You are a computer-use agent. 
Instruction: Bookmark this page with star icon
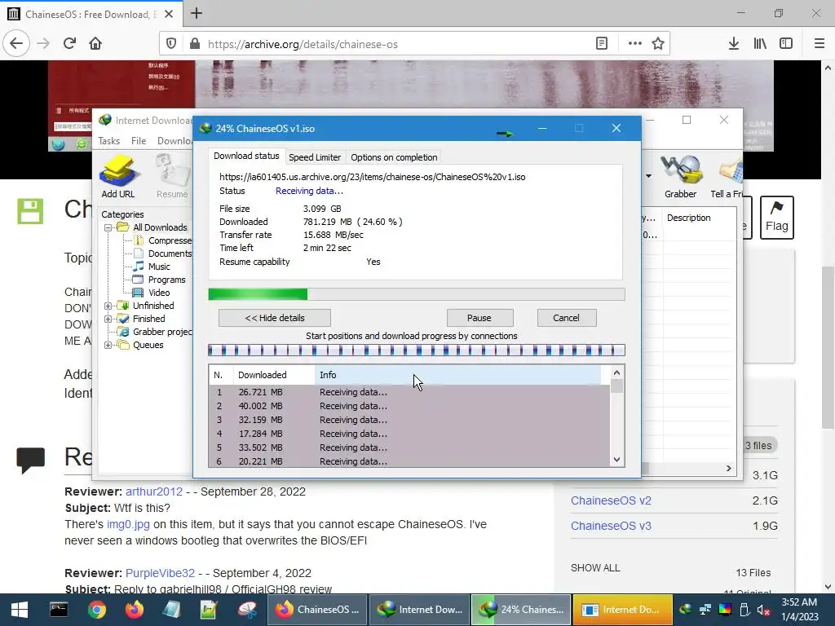(x=658, y=44)
